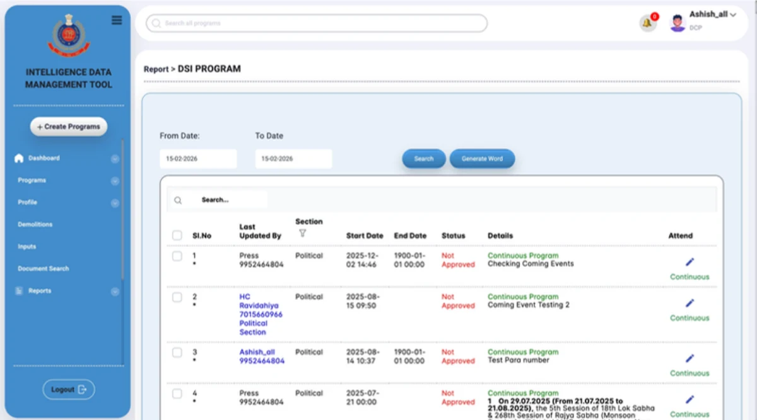Click 'Test Para number' details text
This screenshot has width=757, height=420.
(x=519, y=360)
